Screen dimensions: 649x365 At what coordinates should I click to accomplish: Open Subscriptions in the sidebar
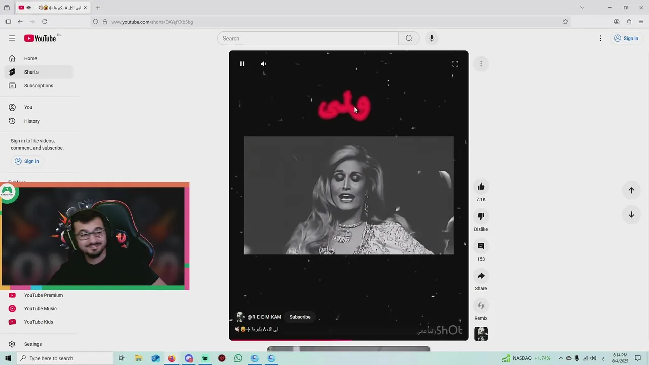pyautogui.click(x=39, y=86)
